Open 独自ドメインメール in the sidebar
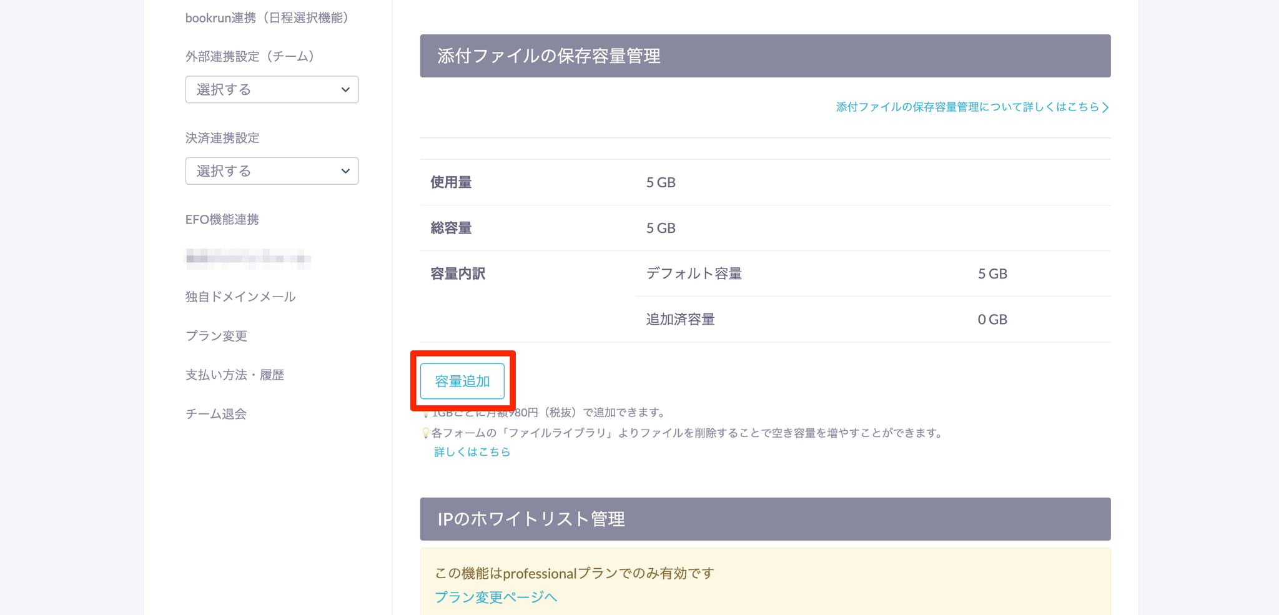1279x615 pixels. pyautogui.click(x=240, y=297)
